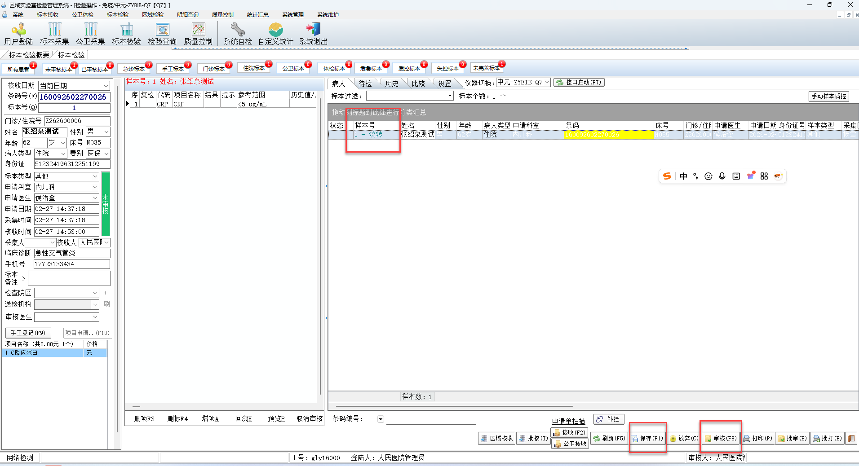
Task: Open the 申请科室 combo box
Action: (95, 187)
